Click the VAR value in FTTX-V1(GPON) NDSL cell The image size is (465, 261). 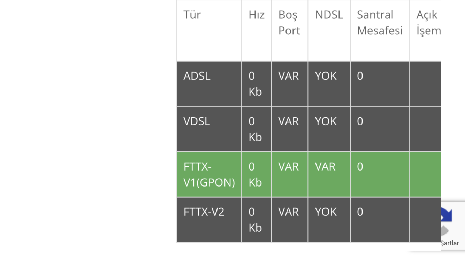click(x=325, y=167)
